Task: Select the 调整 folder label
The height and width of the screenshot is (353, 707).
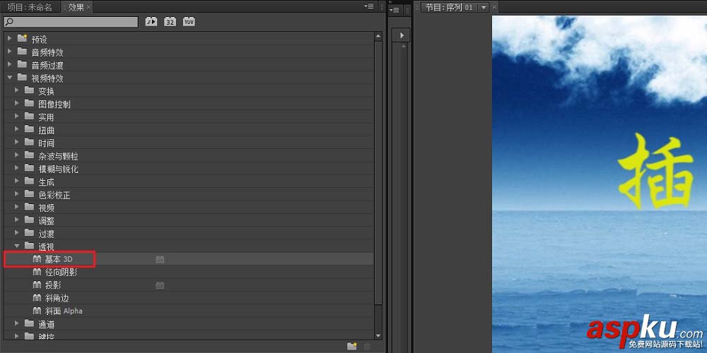Action: pyautogui.click(x=46, y=220)
